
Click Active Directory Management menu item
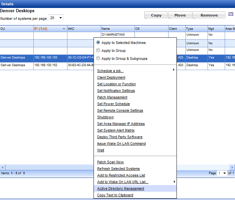tap(121, 188)
